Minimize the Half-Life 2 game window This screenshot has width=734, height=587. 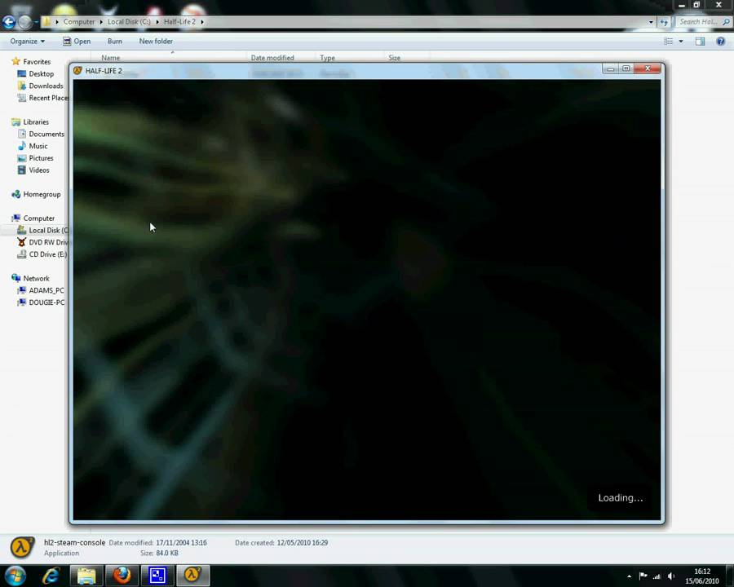tap(610, 68)
